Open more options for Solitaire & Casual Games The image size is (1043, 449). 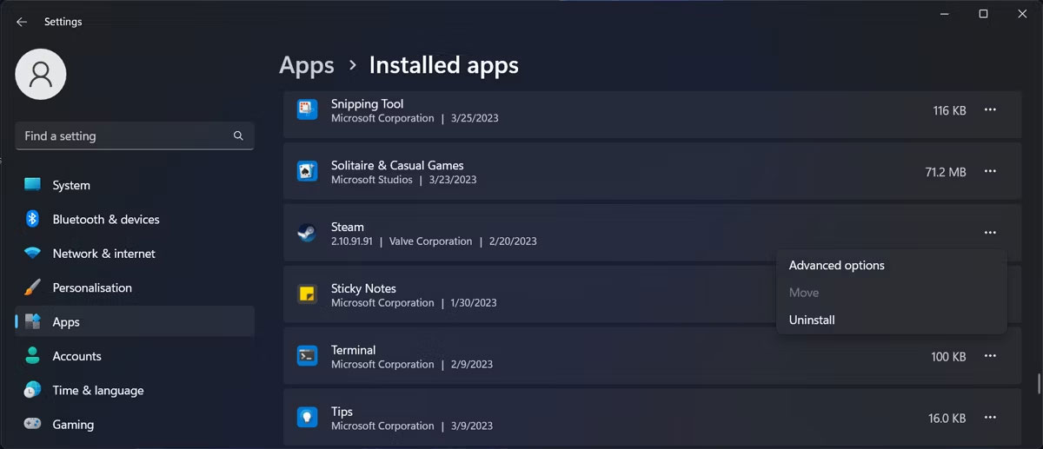[x=990, y=172]
